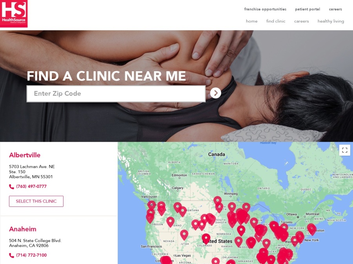Click Select This Clinic for Albertville
353x264 pixels.
coord(36,201)
